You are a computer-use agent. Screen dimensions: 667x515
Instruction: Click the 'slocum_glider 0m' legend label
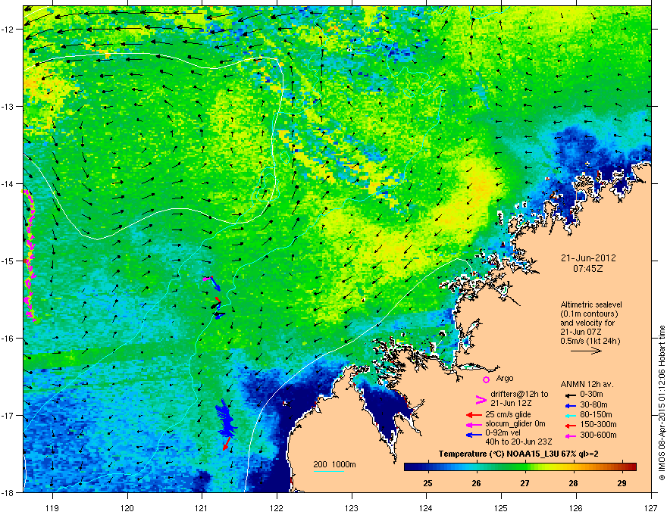pos(515,423)
